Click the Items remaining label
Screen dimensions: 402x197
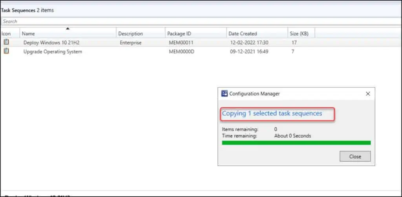tap(240, 130)
